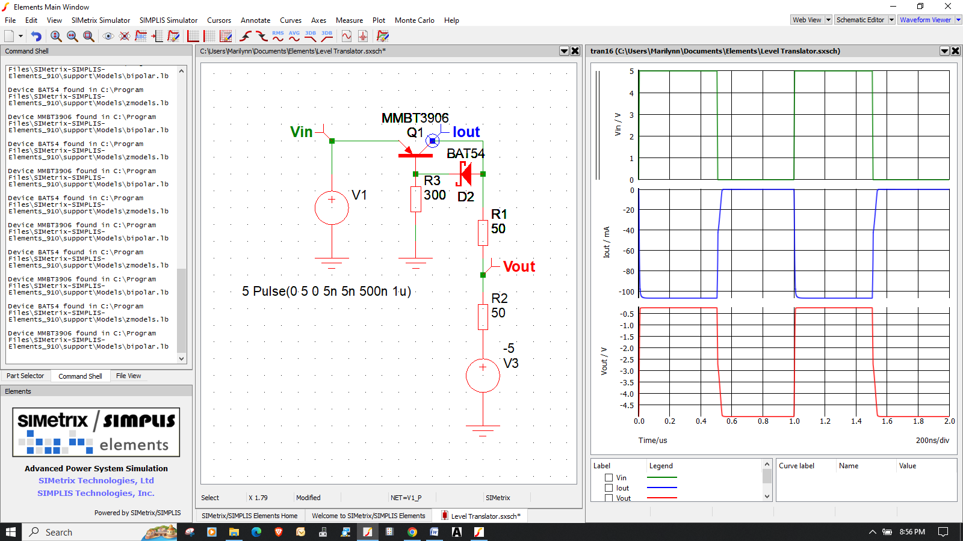Click the edit curve pencil icon
Viewport: 963px width, 541px height.
tap(173, 36)
